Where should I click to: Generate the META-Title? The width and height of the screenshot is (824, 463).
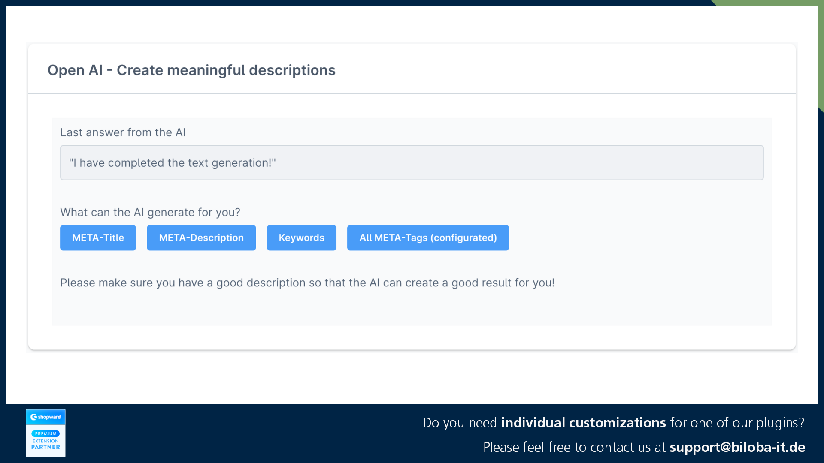98,238
